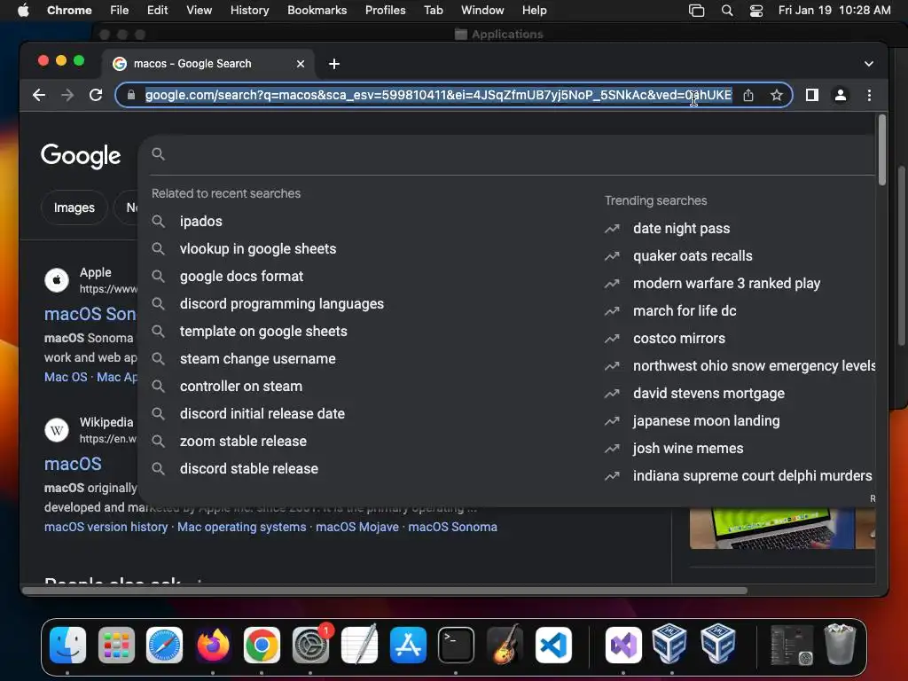
Task: Open TextEdit from the Dock
Action: pyautogui.click(x=359, y=646)
